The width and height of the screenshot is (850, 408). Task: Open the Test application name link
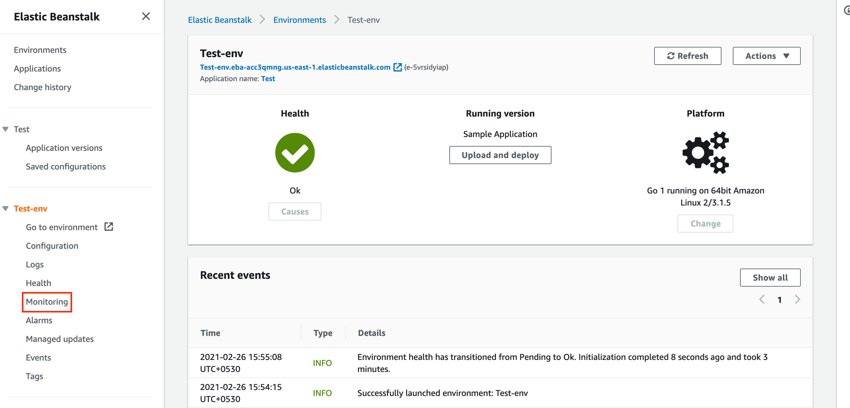[x=268, y=79]
